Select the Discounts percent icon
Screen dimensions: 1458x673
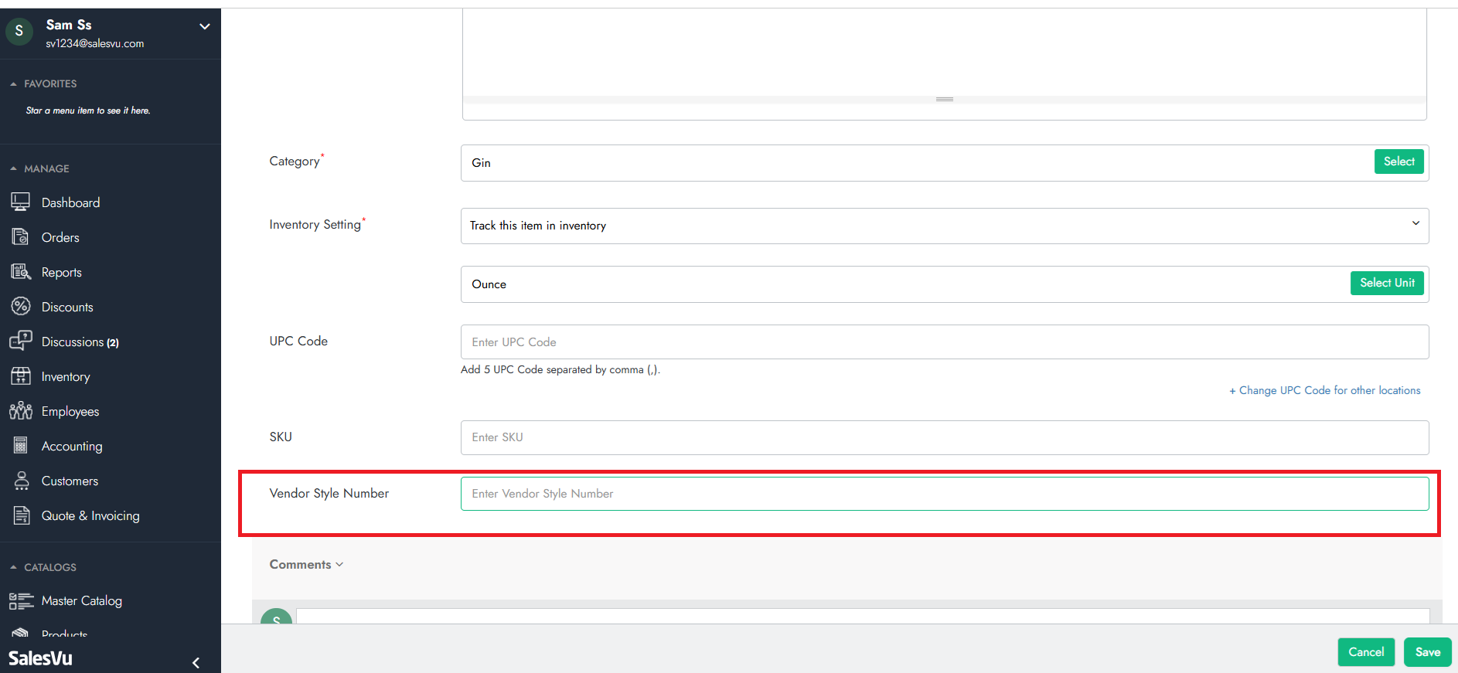(20, 307)
